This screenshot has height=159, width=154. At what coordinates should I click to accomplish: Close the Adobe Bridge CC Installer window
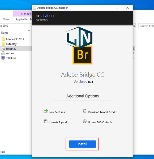pos(127,8)
